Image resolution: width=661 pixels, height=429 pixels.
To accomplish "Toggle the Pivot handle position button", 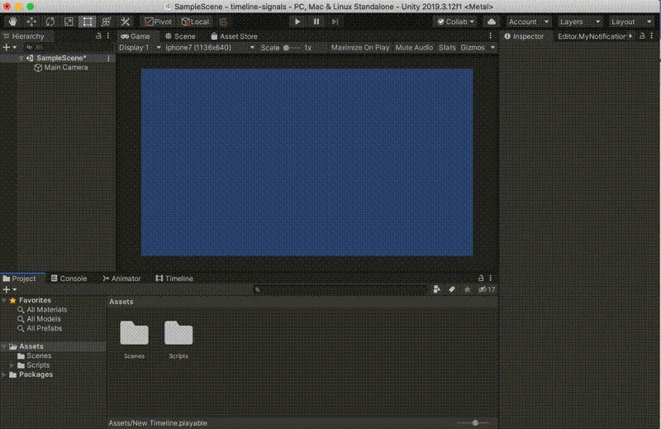I will (x=159, y=21).
